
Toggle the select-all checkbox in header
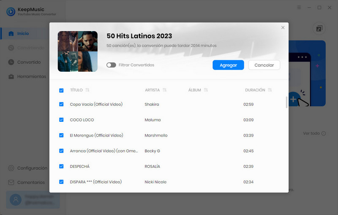tap(61, 90)
